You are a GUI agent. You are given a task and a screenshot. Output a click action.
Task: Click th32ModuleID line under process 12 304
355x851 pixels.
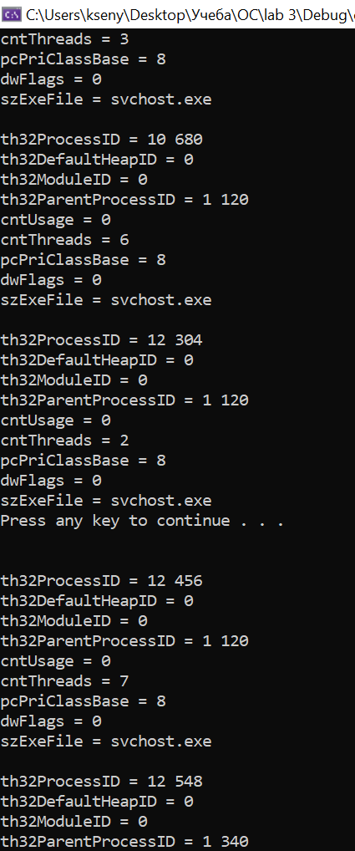point(74,380)
